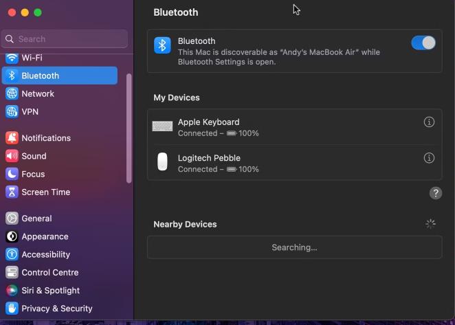The height and width of the screenshot is (325, 455).
Task: Open Accessibility settings
Action: click(60, 254)
